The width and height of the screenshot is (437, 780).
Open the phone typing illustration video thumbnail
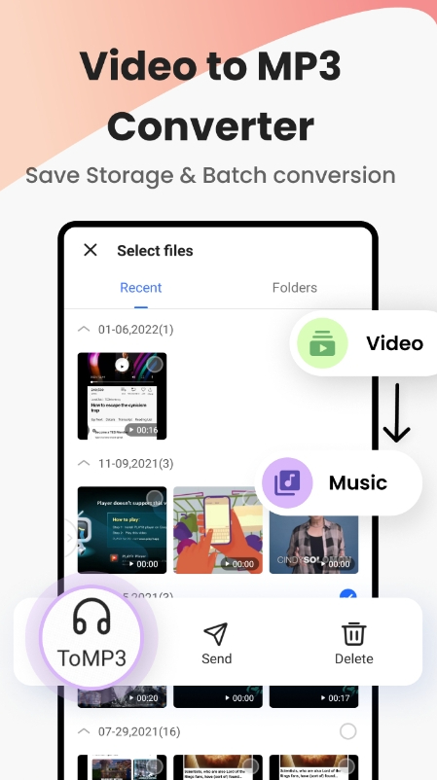[x=218, y=530]
